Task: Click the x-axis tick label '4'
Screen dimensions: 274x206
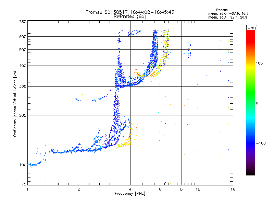Action: point(130,189)
